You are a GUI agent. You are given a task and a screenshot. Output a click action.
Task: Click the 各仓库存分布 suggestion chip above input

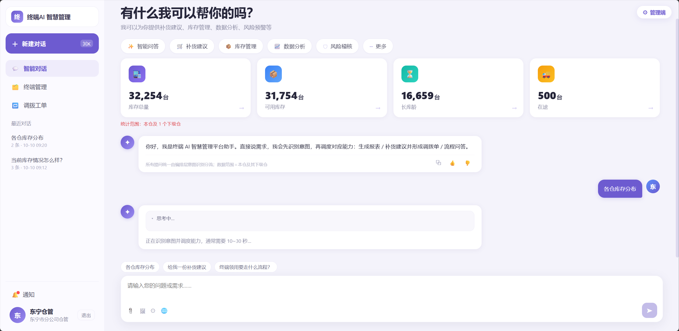(x=140, y=267)
